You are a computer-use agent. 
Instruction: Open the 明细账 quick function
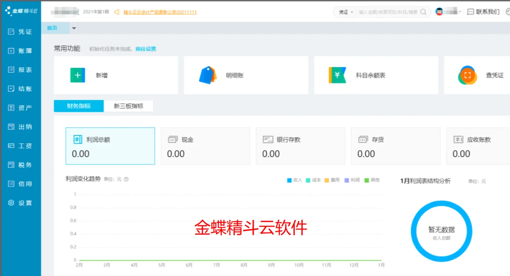[208, 75]
